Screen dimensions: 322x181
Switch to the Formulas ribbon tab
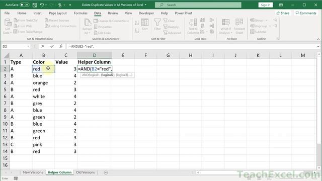click(80, 13)
